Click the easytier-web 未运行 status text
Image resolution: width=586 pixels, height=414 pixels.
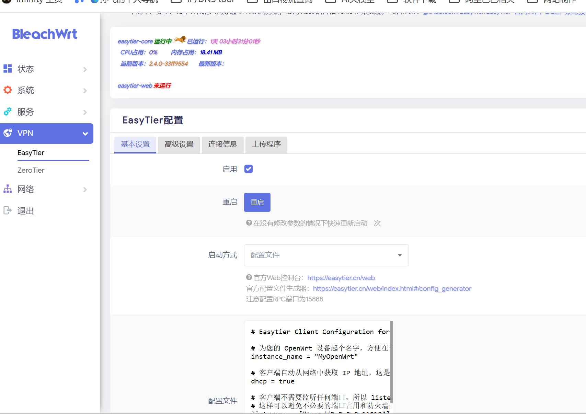coord(144,85)
